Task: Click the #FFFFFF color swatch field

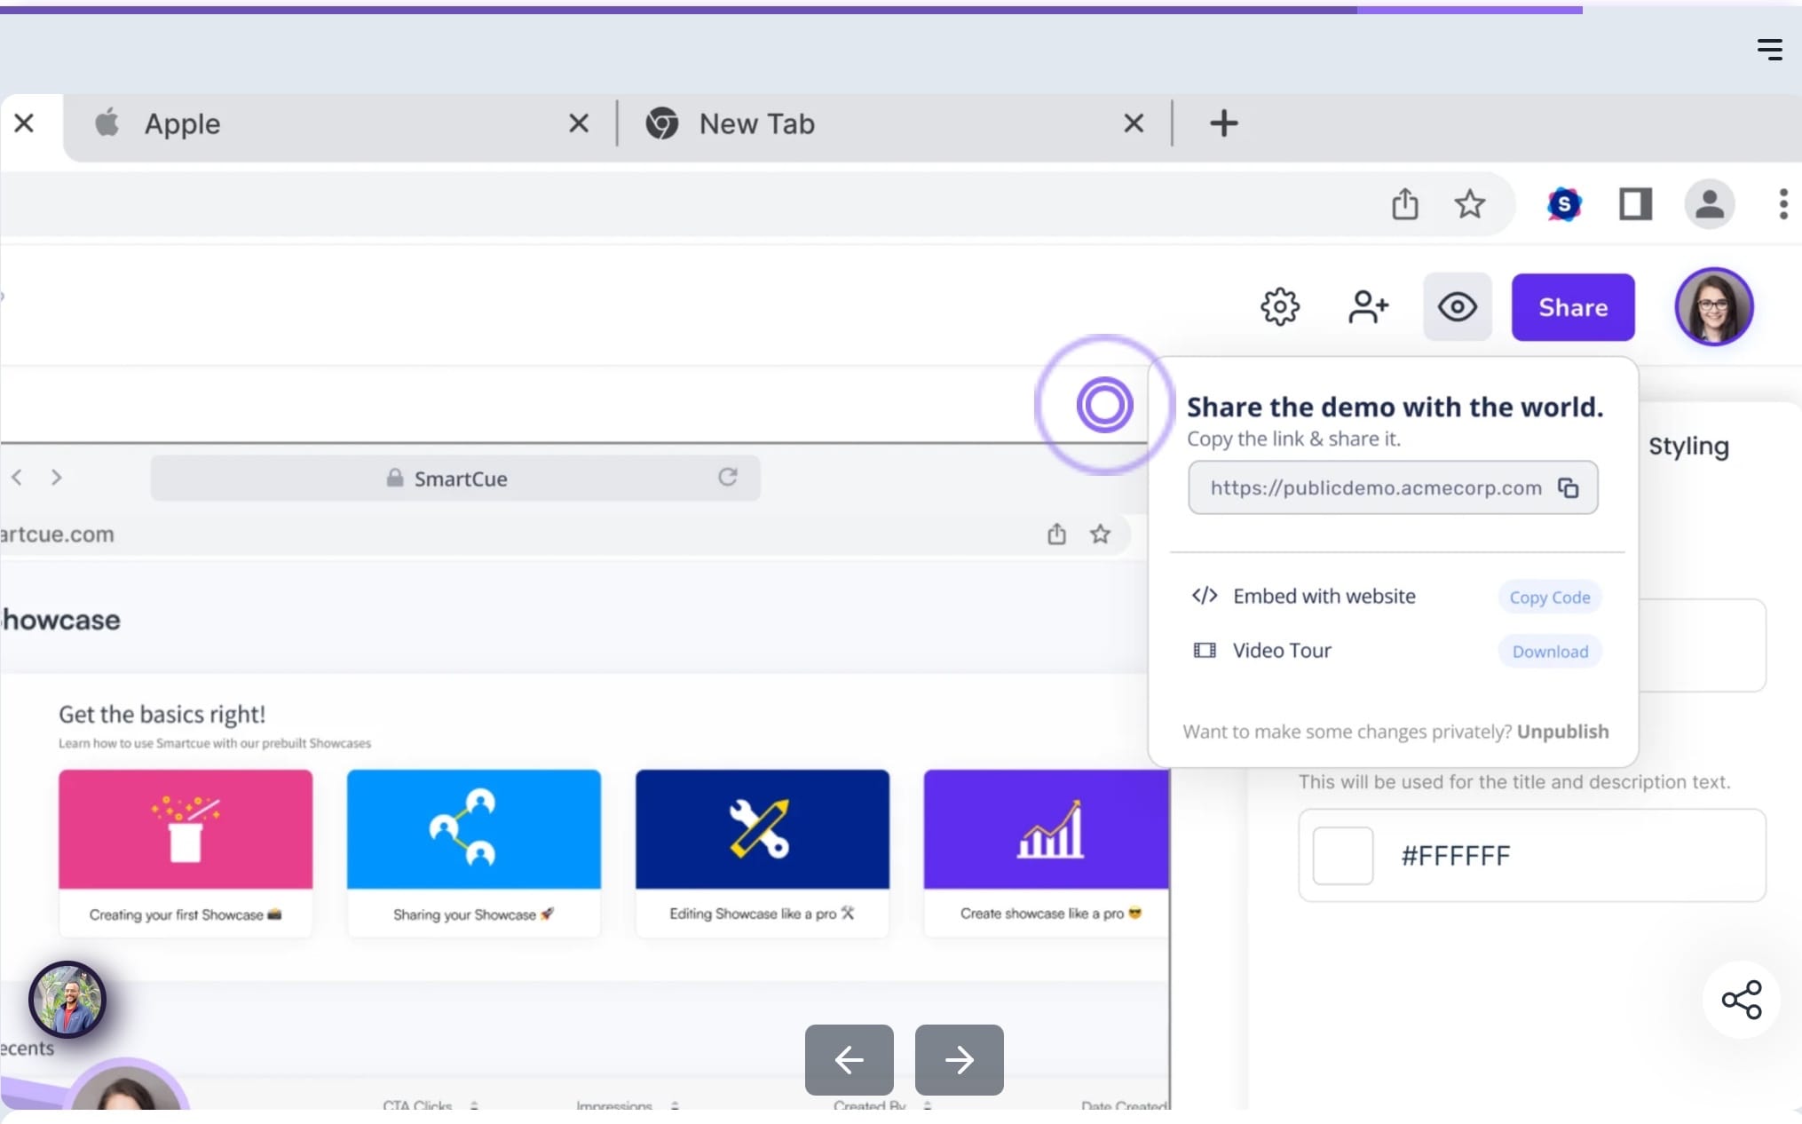Action: (x=1531, y=855)
